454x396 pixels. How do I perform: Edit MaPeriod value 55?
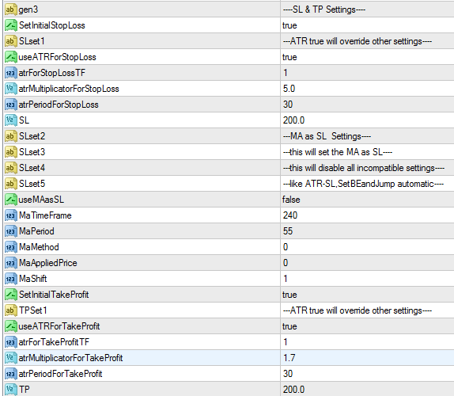click(288, 231)
